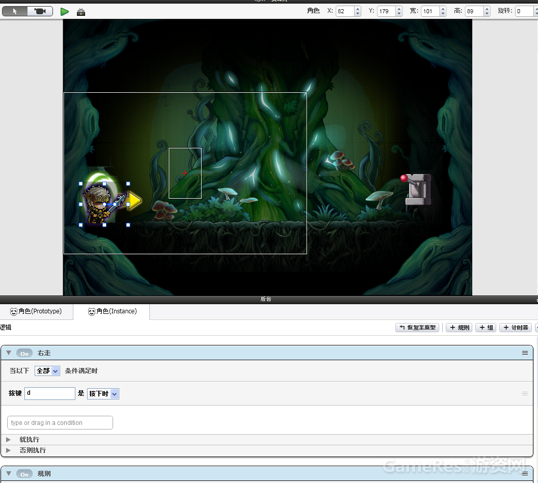
Task: Click the key input field containing d
Action: point(50,393)
